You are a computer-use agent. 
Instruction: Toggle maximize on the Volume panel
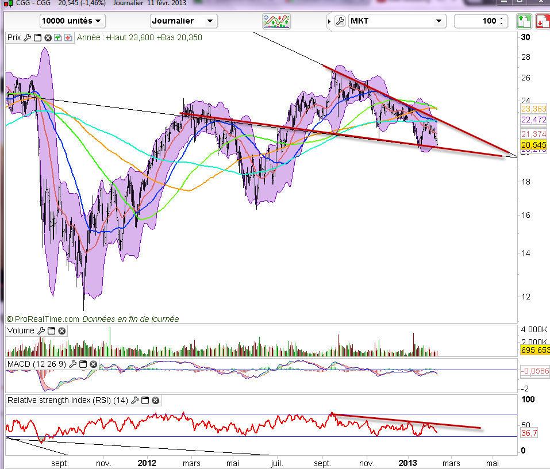pos(51,331)
